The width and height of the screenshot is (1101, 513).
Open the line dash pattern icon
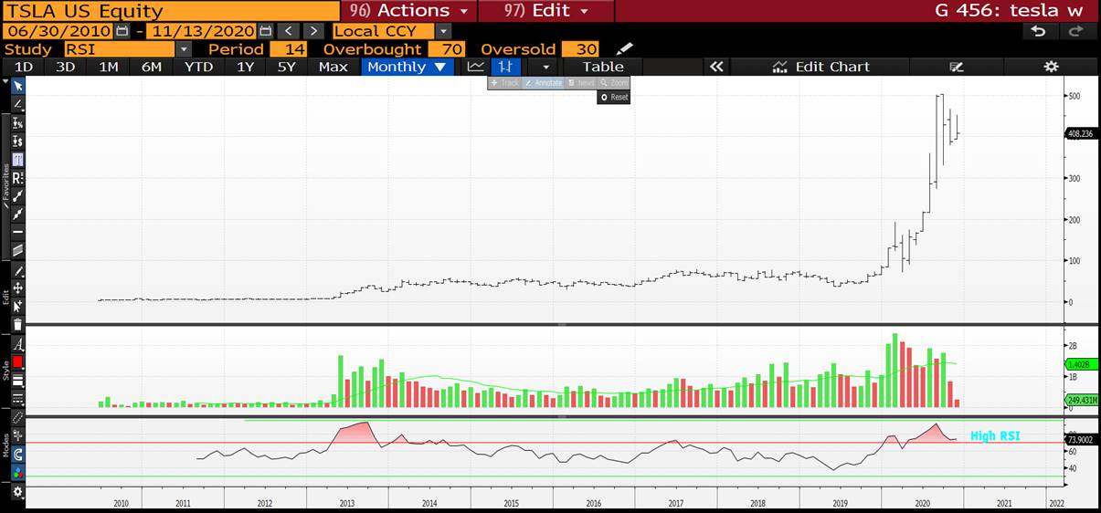click(x=17, y=399)
